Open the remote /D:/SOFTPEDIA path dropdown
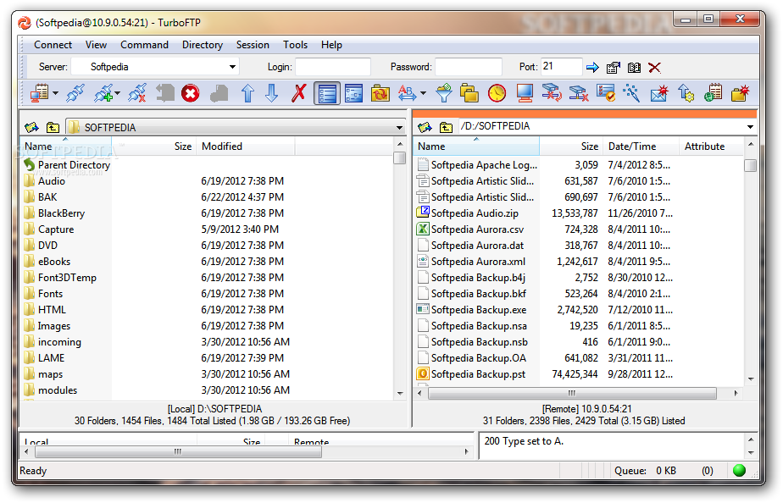This screenshot has width=783, height=503. coord(750,127)
